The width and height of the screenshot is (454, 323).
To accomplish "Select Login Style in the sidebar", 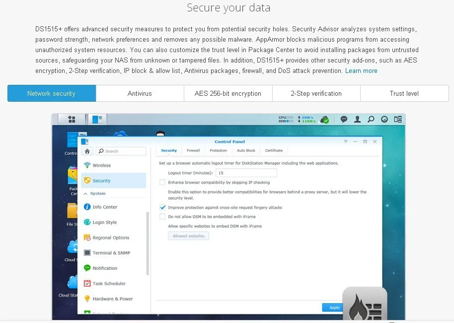I will [114, 222].
